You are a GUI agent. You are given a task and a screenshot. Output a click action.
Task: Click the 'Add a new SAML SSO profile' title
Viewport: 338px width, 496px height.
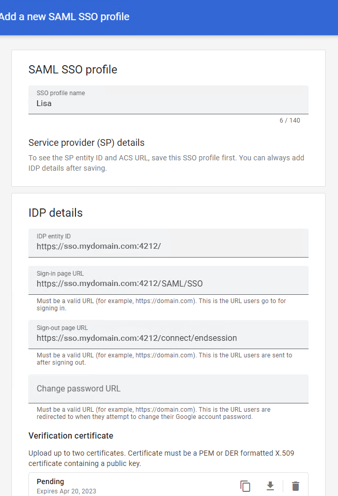(64, 17)
